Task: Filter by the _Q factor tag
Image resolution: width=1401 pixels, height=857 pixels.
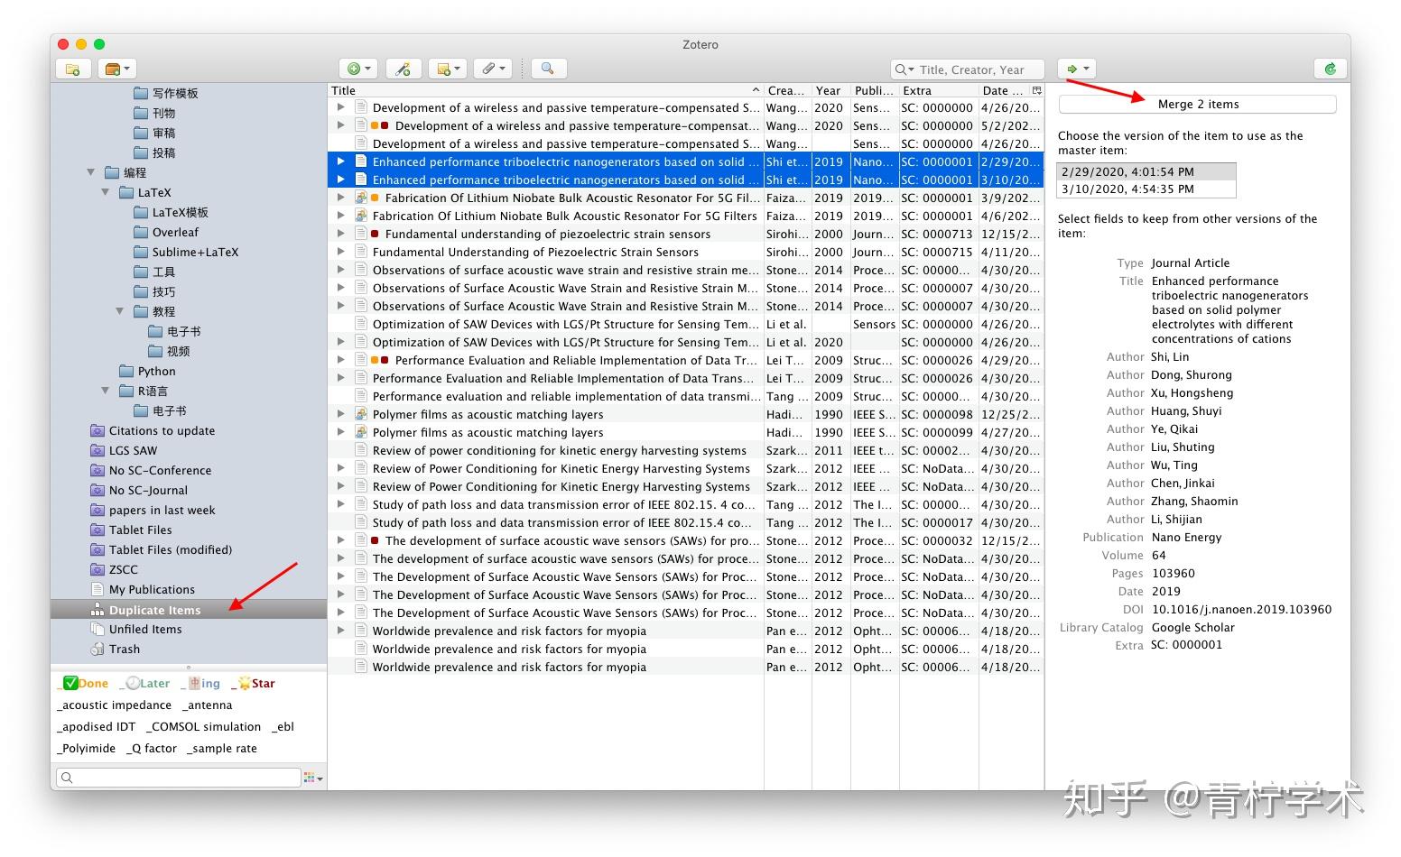Action: 152,748
